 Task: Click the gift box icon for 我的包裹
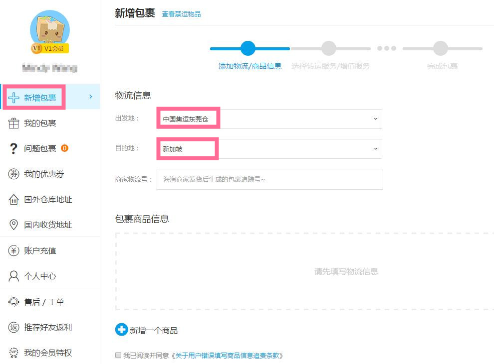coord(14,123)
